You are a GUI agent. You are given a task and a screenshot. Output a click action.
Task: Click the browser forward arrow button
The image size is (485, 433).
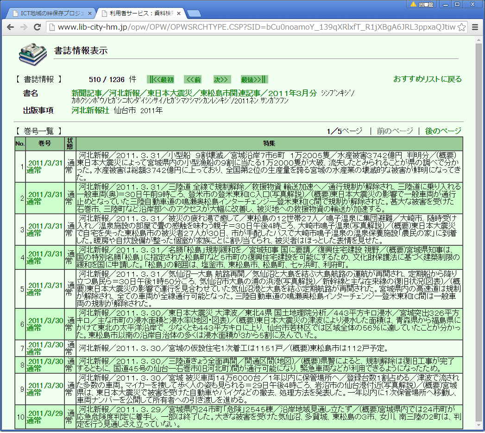click(24, 27)
